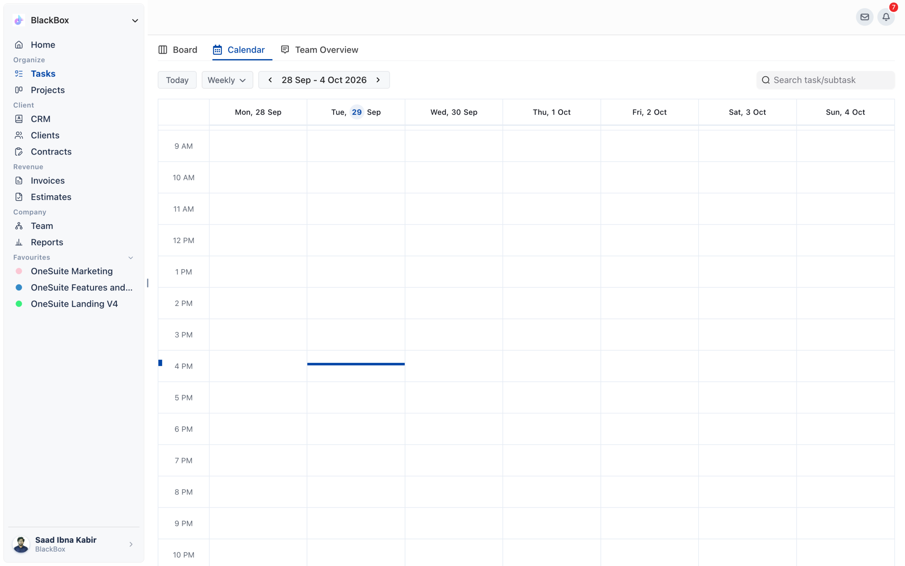Click the Team Overview chat icon
Image resolution: width=905 pixels, height=566 pixels.
click(x=285, y=50)
